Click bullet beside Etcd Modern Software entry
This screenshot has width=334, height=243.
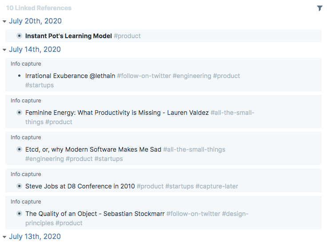coord(20,149)
